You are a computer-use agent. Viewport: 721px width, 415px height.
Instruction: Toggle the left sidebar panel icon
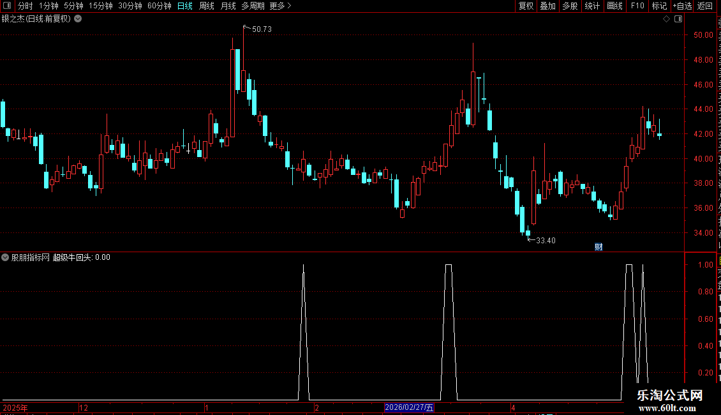tap(7, 6)
